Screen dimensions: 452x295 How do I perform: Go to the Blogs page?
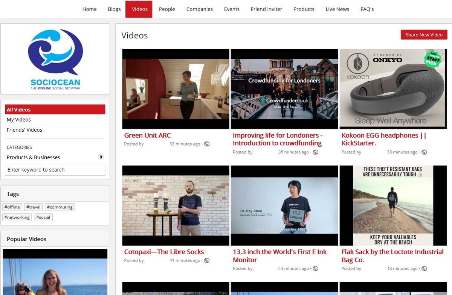(x=114, y=9)
